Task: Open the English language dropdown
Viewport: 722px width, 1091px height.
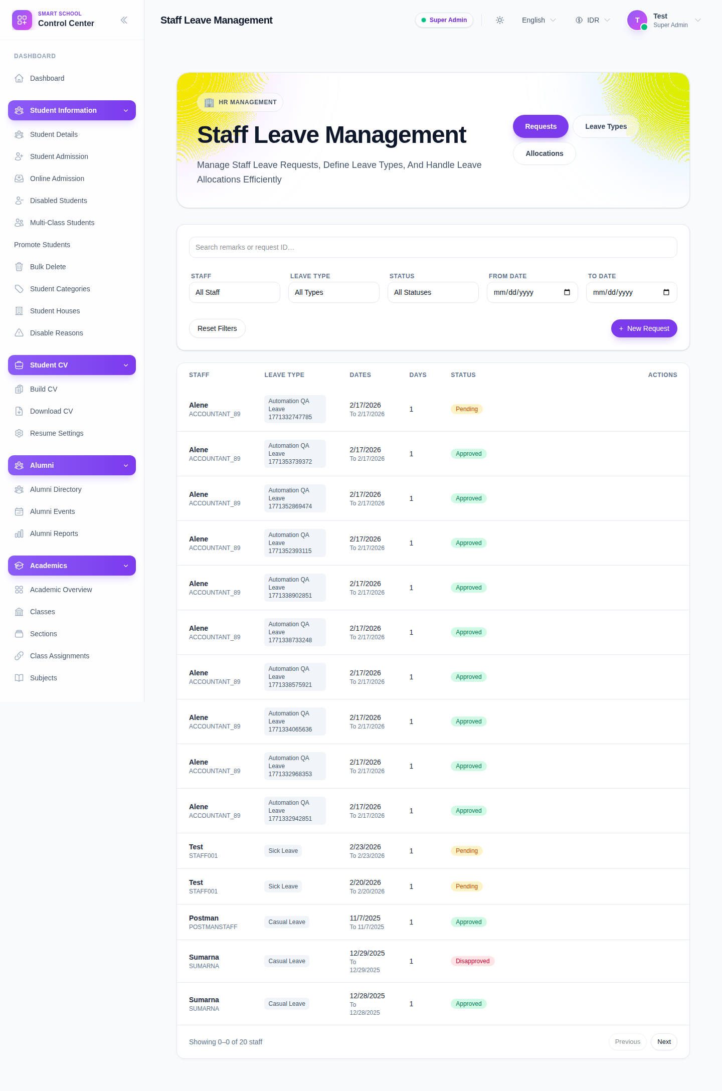Action: [539, 20]
